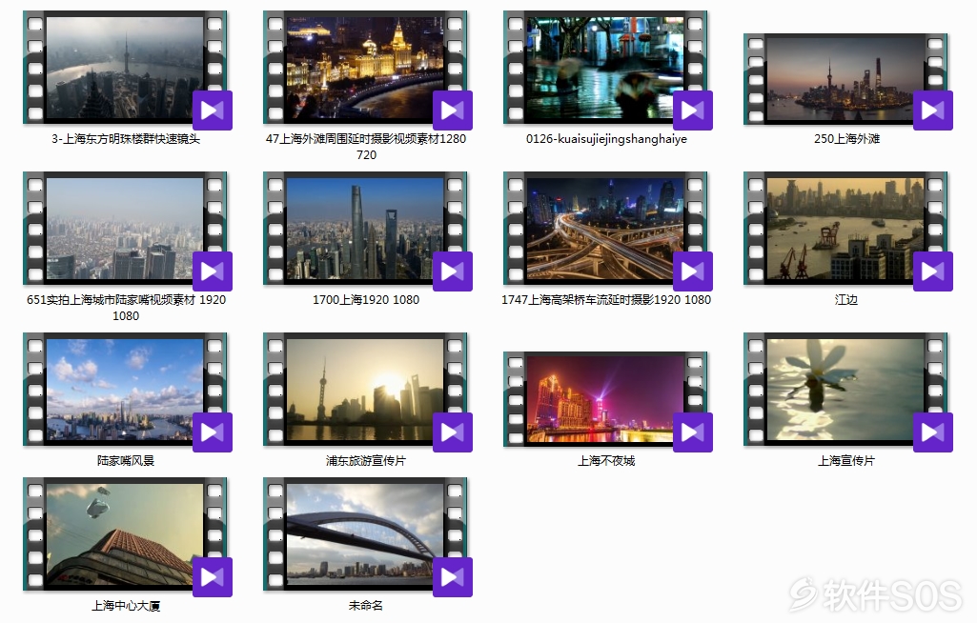Click the file name 未命名
This screenshot has height=623, width=977.
tap(366, 606)
